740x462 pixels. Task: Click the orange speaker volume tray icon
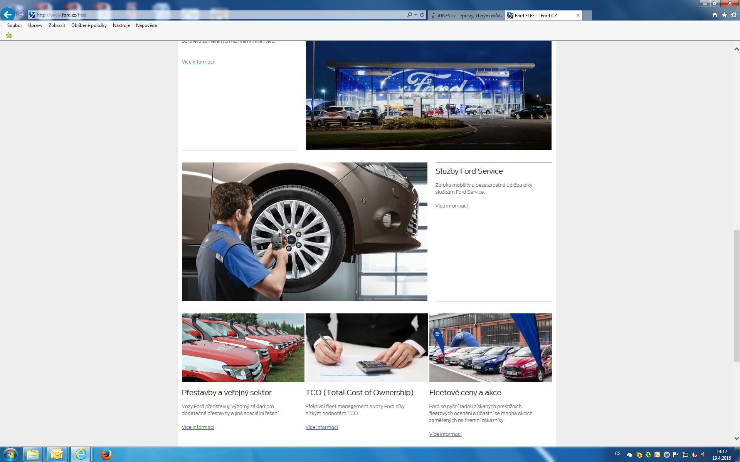[703, 455]
